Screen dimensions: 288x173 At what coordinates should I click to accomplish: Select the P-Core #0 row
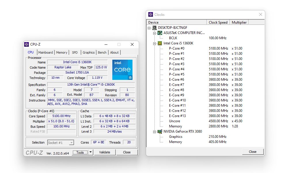tap(205, 48)
